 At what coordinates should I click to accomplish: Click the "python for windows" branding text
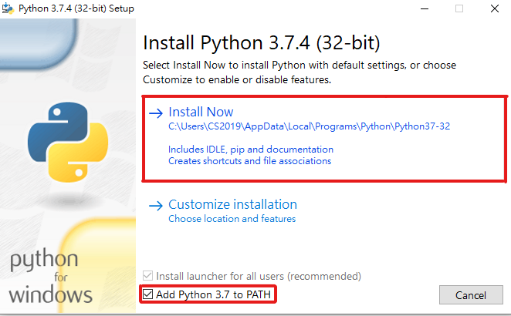52,277
